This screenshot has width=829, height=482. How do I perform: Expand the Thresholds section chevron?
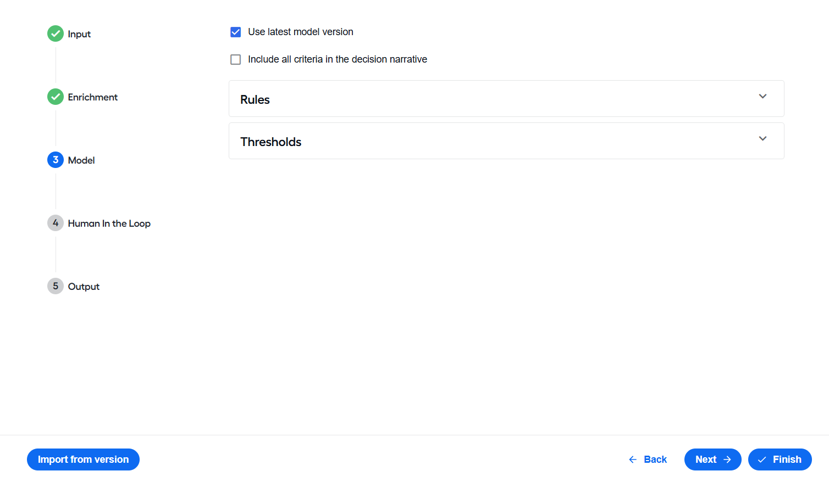pyautogui.click(x=762, y=138)
